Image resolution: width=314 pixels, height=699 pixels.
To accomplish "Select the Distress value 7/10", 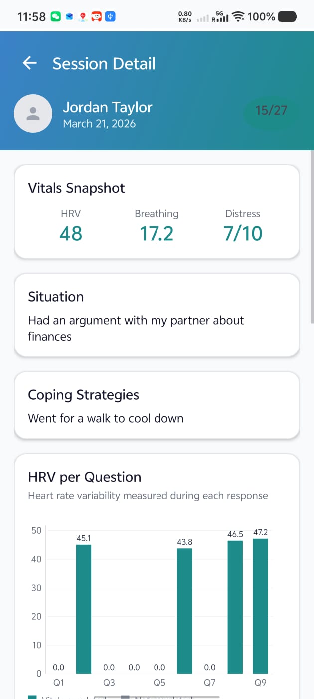I will (243, 233).
